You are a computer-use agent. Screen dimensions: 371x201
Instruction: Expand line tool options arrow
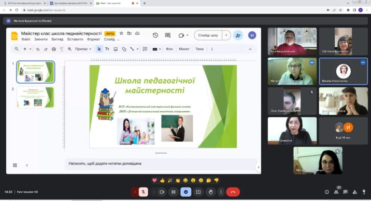pyautogui.click(x=138, y=49)
